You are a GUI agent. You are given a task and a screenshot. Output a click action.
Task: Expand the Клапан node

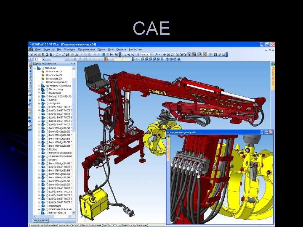coord(39,100)
